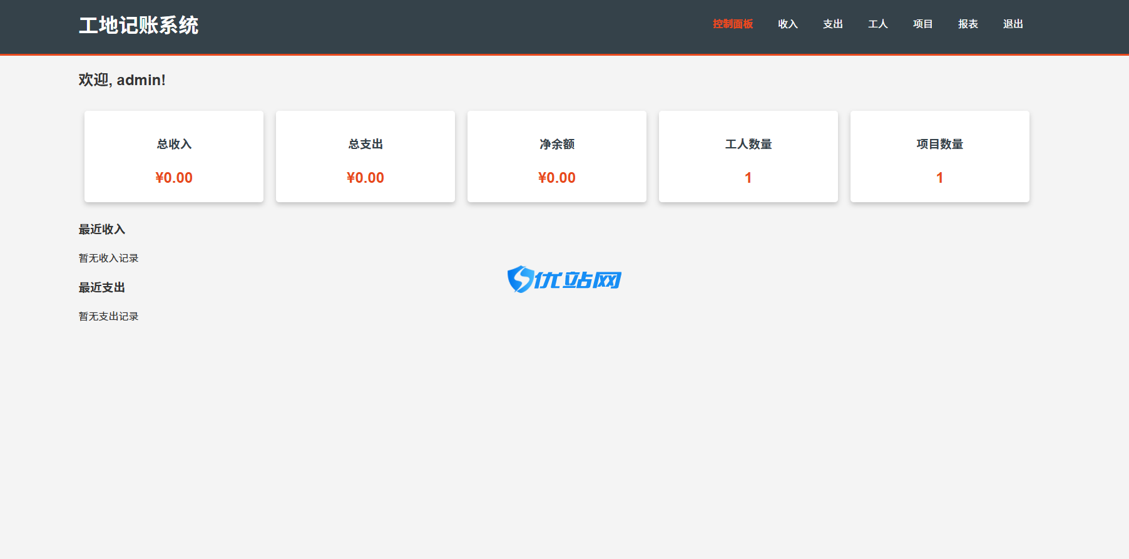Click the 最近收入 section heading
1129x559 pixels.
[x=102, y=229]
